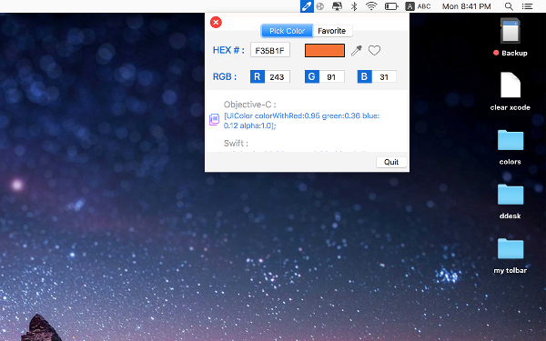Screen dimensions: 546x341
Task: Close the color picker popup with red X
Action: click(216, 23)
